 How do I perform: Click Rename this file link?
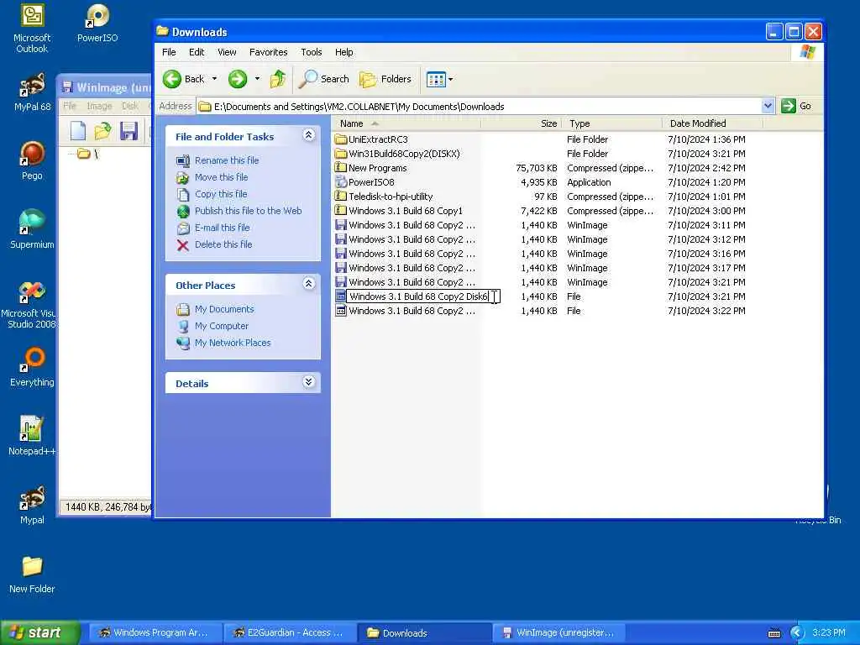[227, 160]
